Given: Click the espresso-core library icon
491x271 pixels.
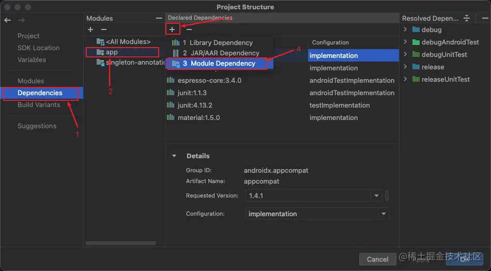Looking at the screenshot, I should (x=171, y=80).
